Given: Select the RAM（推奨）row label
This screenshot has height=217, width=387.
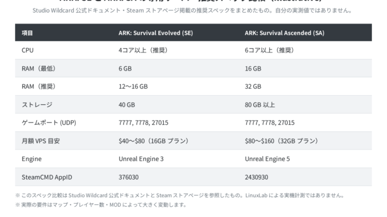Looking at the screenshot, I should 39,86.
